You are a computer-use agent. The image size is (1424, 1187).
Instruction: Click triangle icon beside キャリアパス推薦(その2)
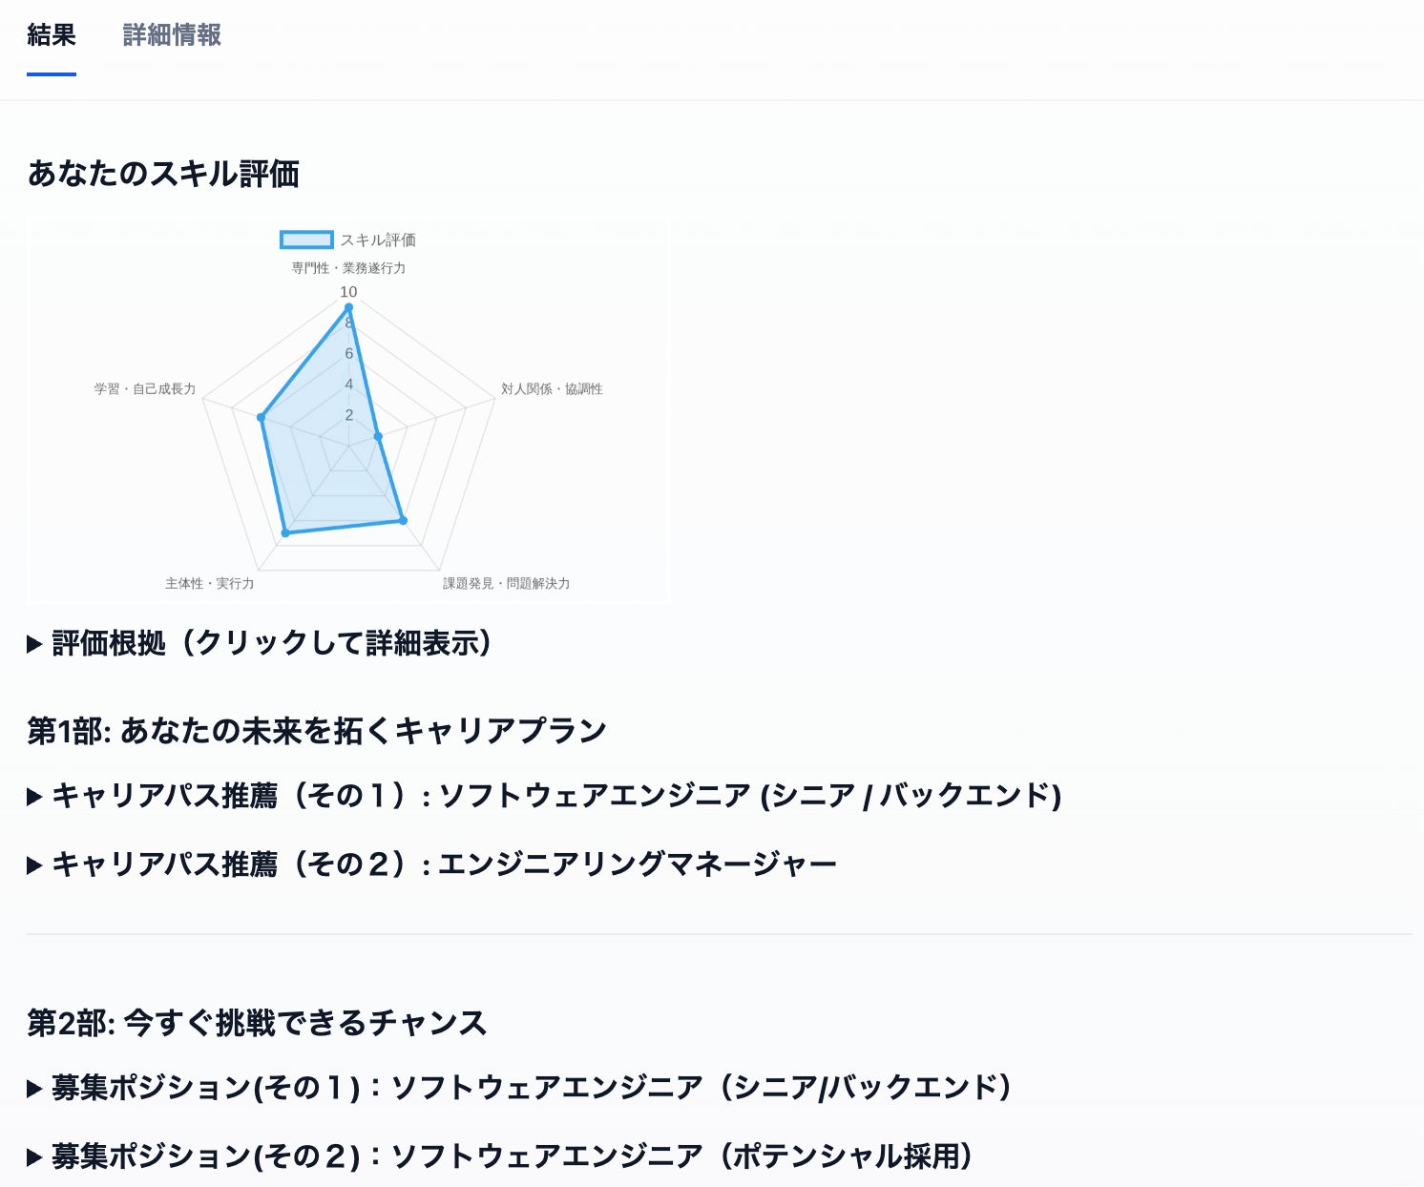coord(34,865)
